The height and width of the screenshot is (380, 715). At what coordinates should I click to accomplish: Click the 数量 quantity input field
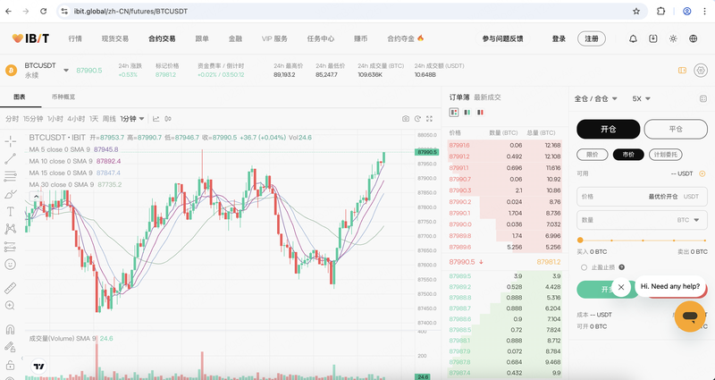[642, 220]
